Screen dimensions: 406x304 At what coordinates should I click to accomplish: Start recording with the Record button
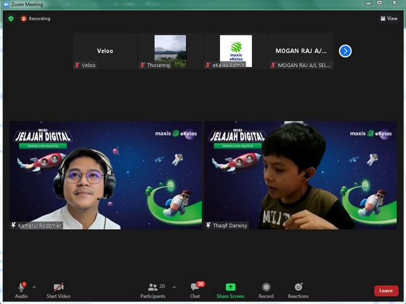click(x=266, y=287)
